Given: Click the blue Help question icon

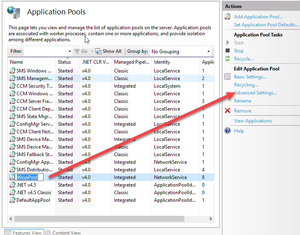Looking at the screenshot, I should (x=228, y=131).
